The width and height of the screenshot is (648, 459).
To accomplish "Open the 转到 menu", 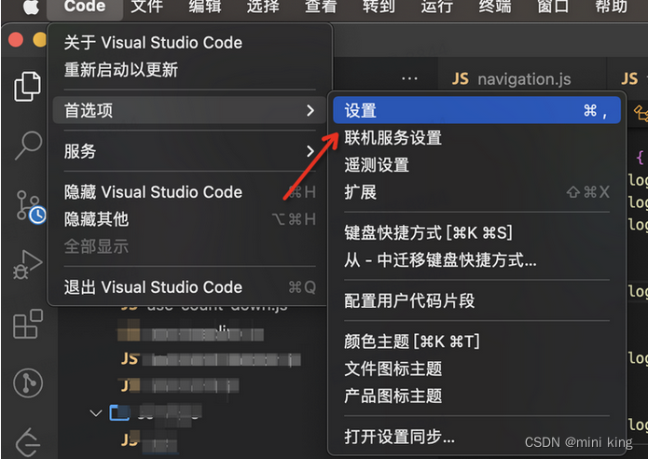I will (379, 7).
